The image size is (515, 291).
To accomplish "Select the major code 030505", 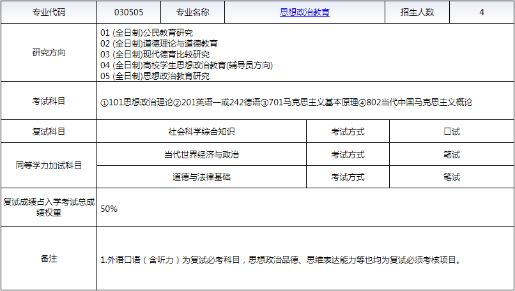I will (x=128, y=12).
